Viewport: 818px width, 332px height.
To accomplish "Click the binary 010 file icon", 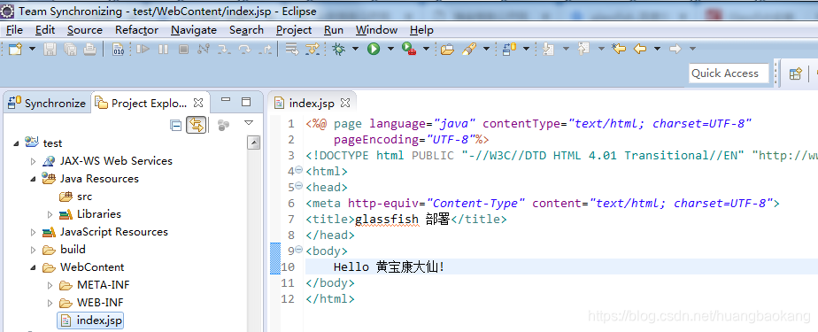I will [x=119, y=49].
